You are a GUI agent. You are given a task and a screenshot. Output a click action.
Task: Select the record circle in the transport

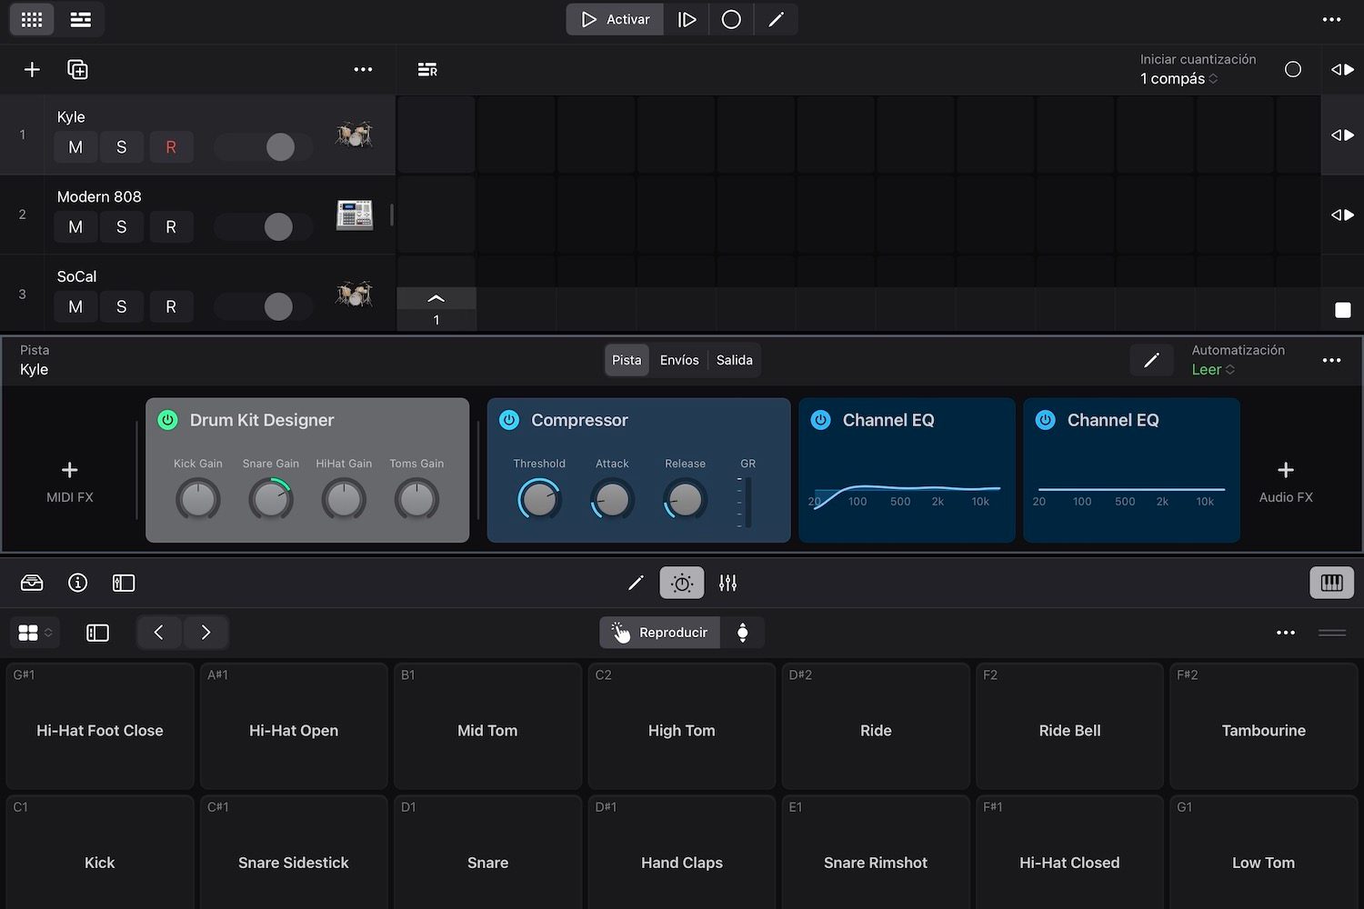coord(731,19)
